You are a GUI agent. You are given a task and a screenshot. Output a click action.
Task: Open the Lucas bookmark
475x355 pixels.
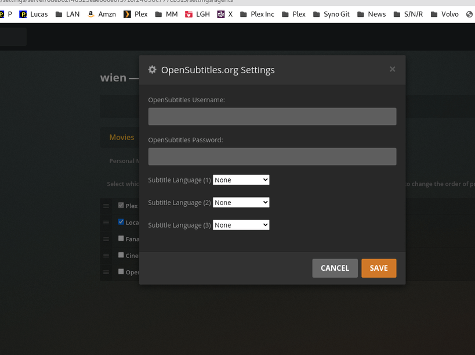coord(33,15)
